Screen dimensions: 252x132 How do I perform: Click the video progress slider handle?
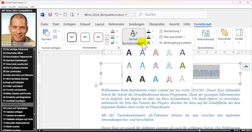199,130
